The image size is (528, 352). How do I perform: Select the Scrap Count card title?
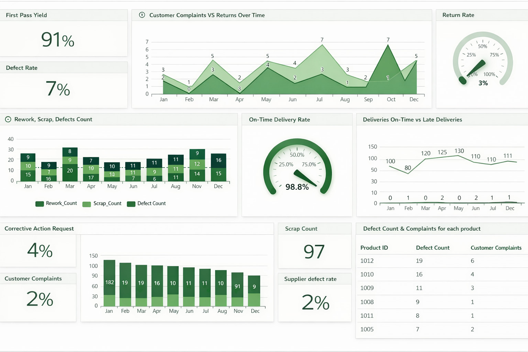tap(301, 229)
